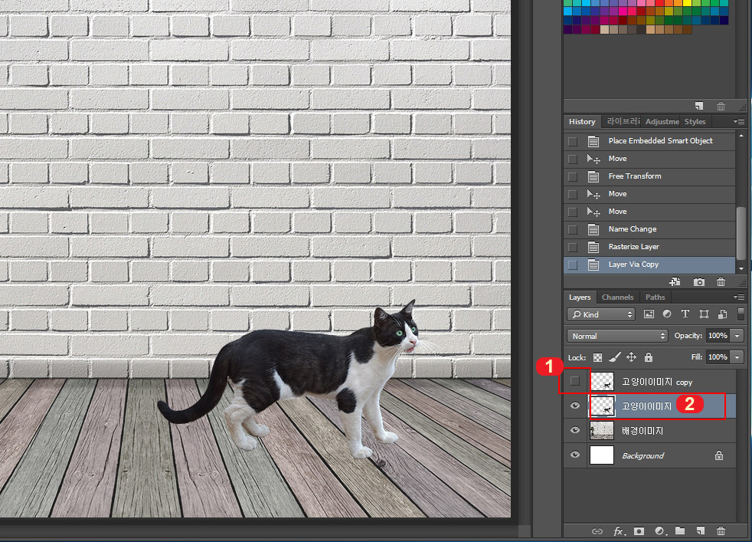
Task: Hide the 배경이미지 layer
Action: pos(574,430)
